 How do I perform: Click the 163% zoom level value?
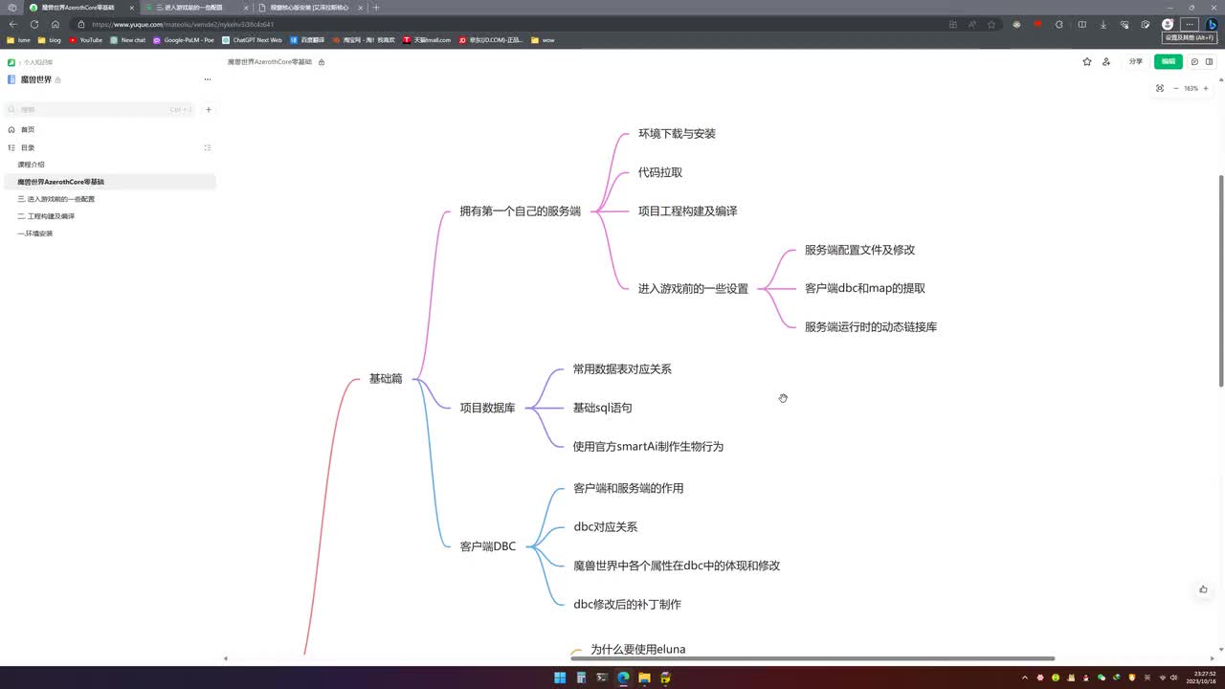[x=1191, y=88]
